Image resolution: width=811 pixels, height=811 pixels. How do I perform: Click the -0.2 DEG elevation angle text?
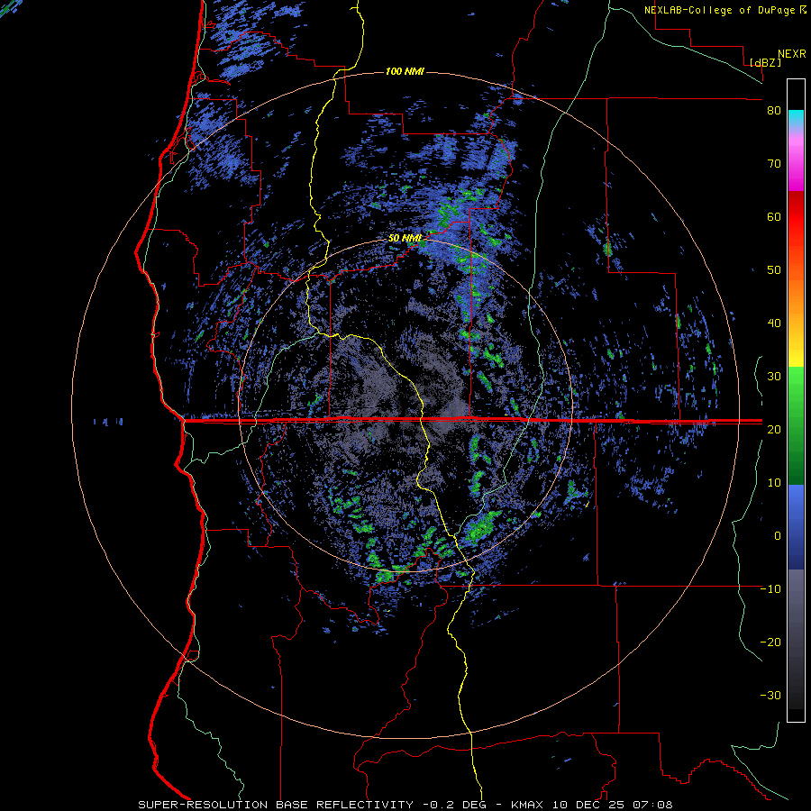[x=453, y=805]
